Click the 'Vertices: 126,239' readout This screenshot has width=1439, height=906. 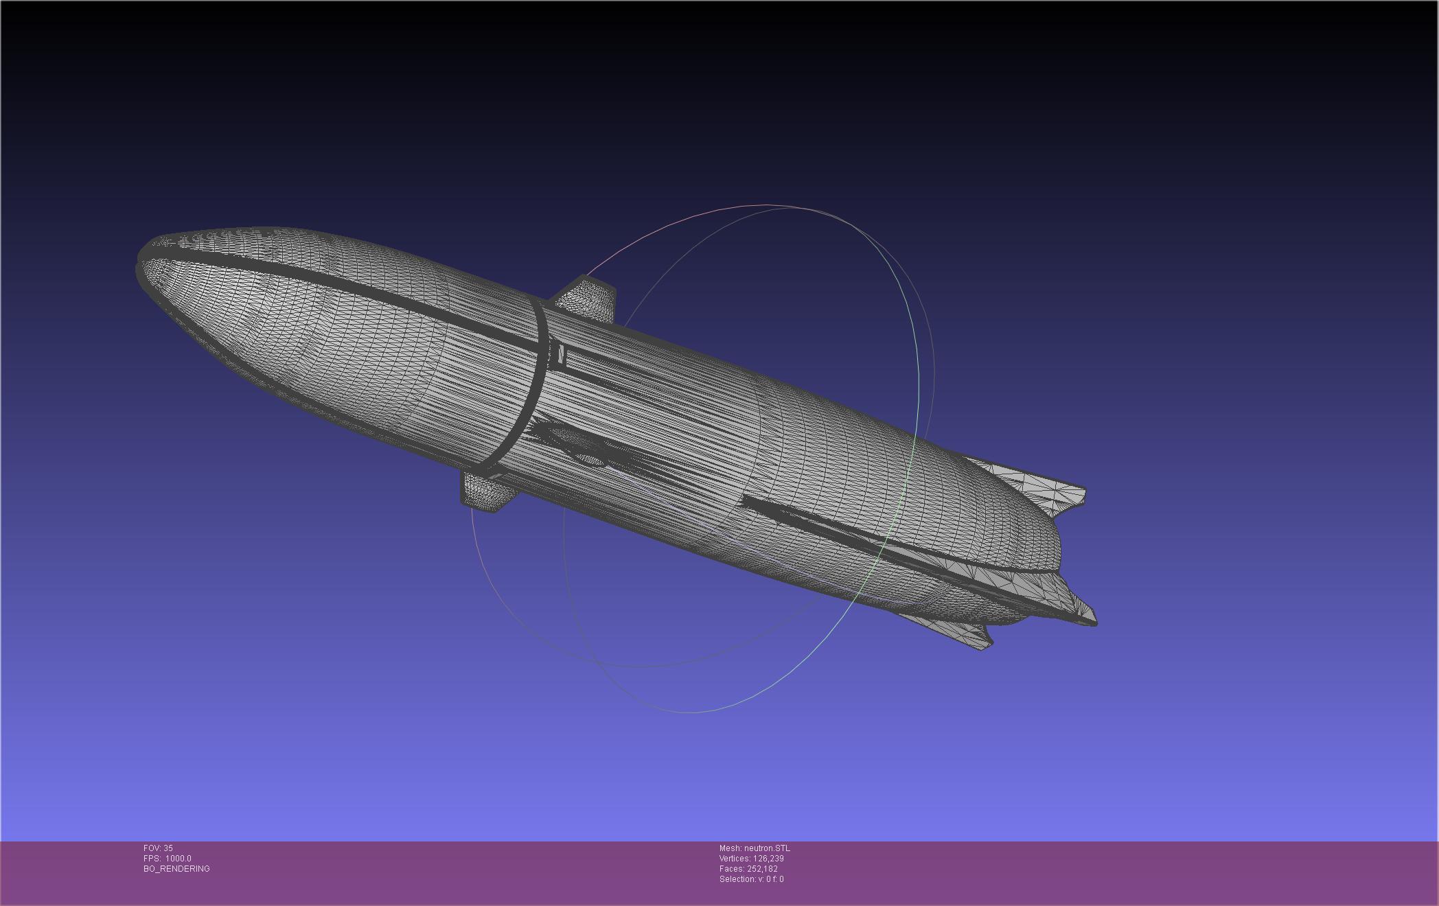coord(751,859)
